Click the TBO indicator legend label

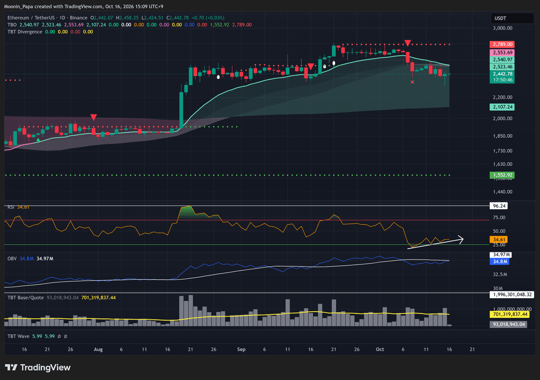click(11, 25)
